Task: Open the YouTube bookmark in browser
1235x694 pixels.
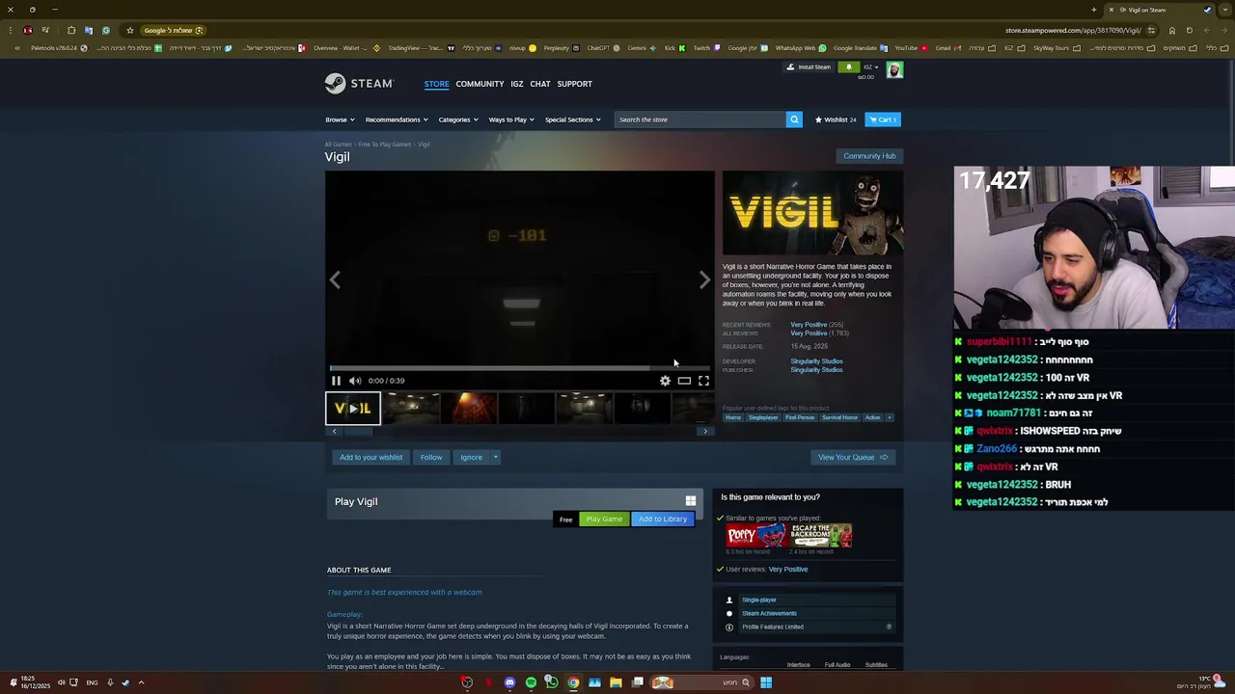Action: [x=911, y=48]
